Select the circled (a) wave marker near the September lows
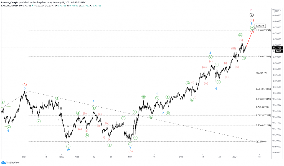Image resolution: width=284 pixels, height=166 pixels. (x=38, y=121)
